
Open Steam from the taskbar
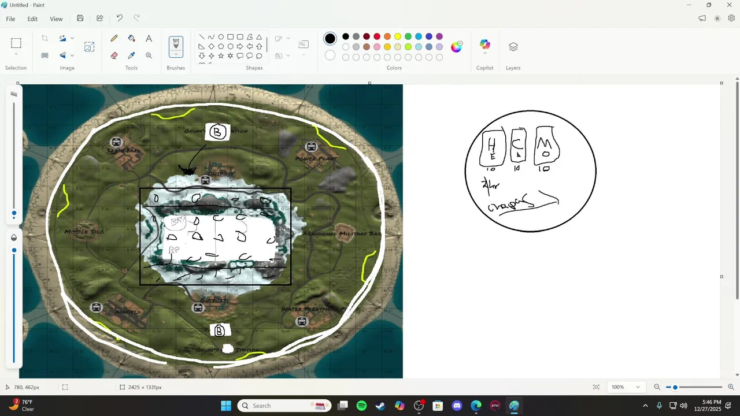coord(380,406)
